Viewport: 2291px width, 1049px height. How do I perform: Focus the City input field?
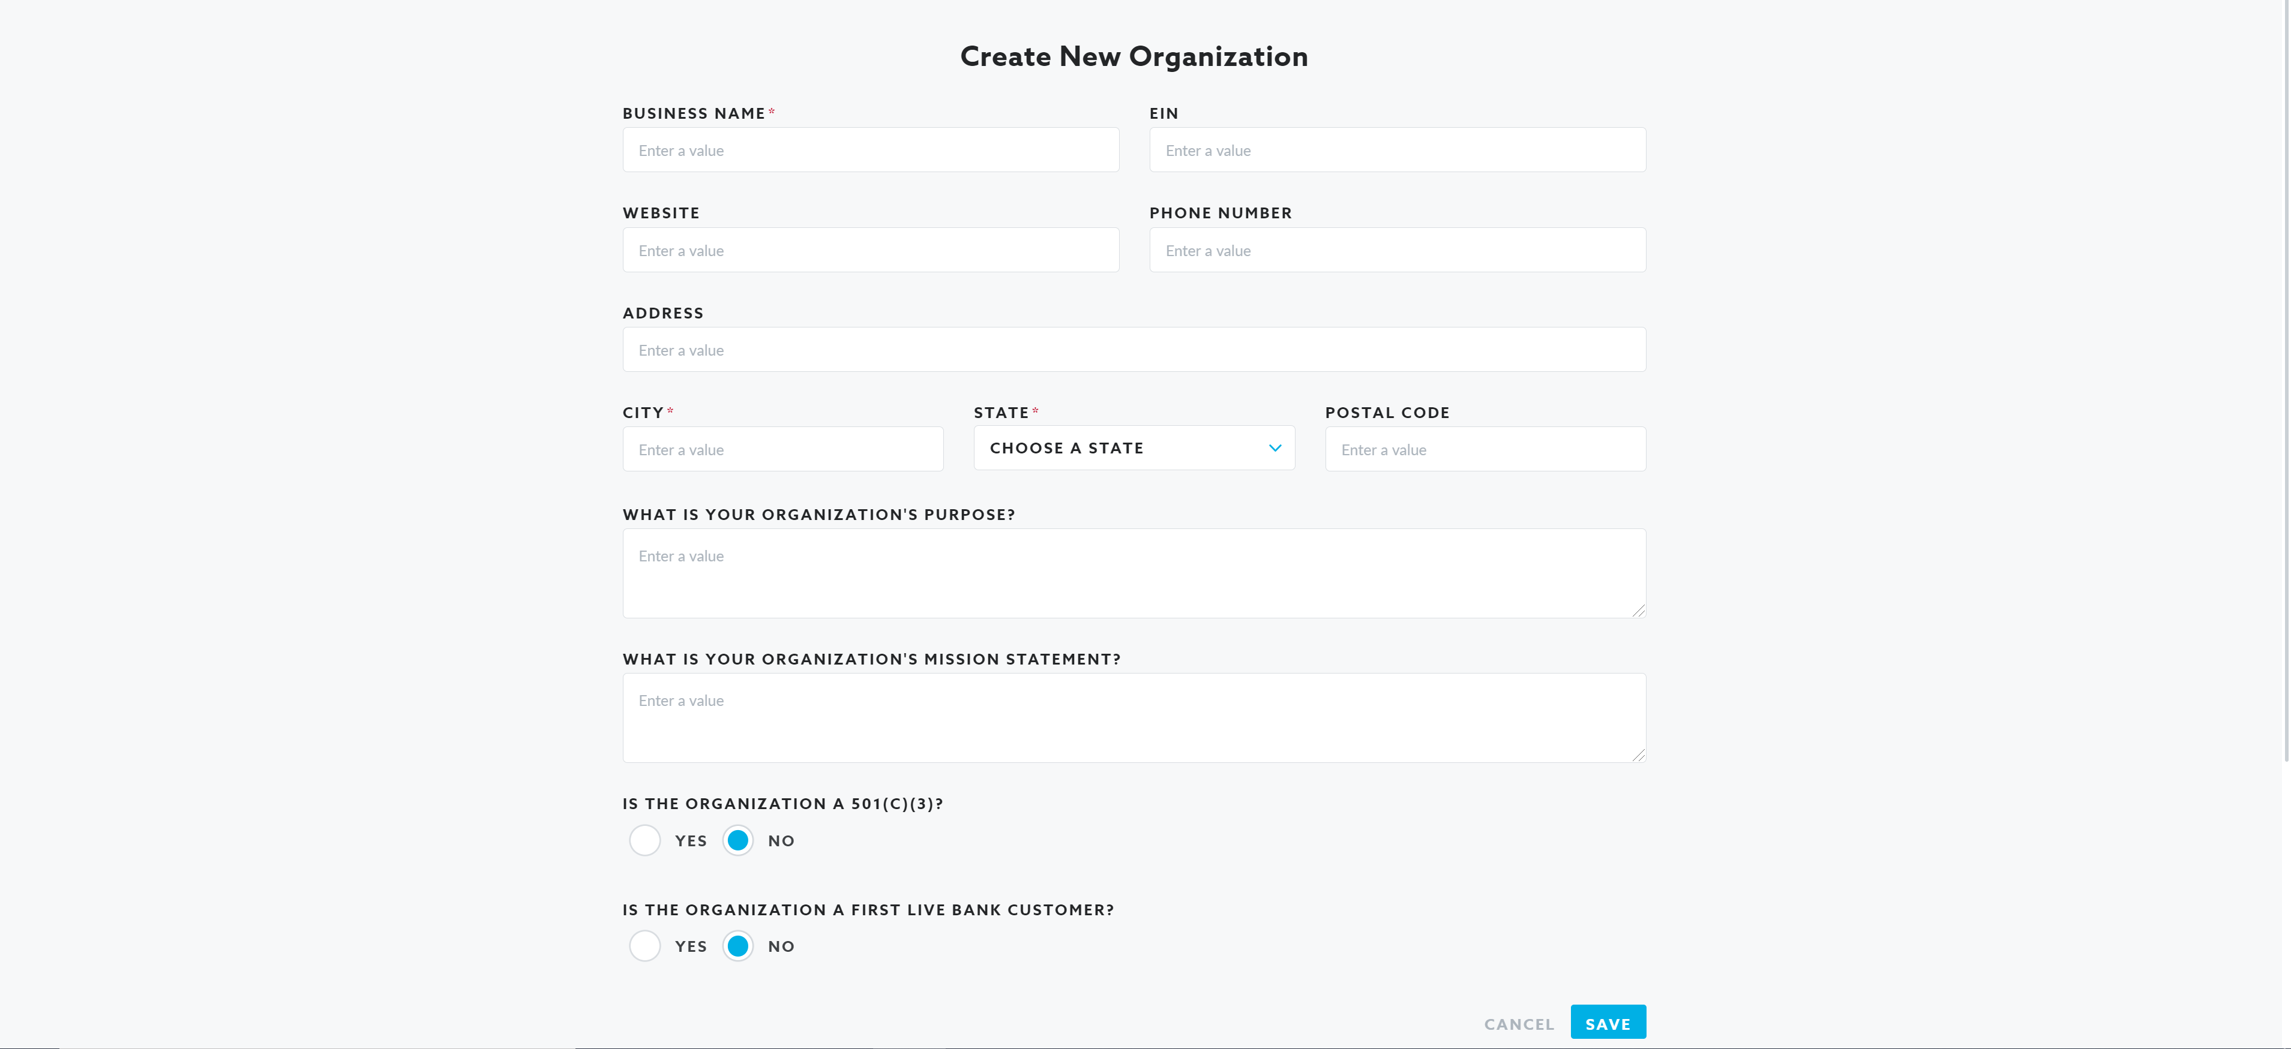[x=782, y=450]
